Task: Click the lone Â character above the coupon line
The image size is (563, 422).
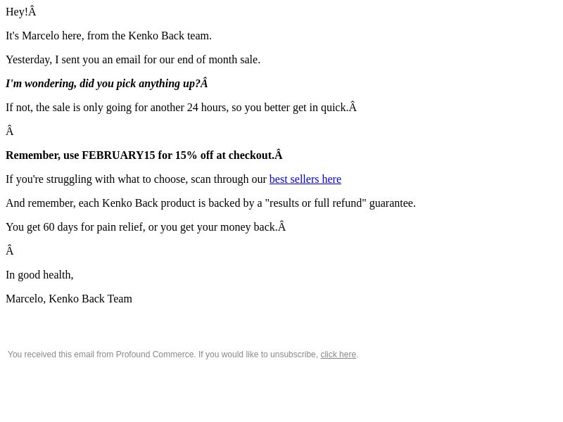Action: point(10,131)
